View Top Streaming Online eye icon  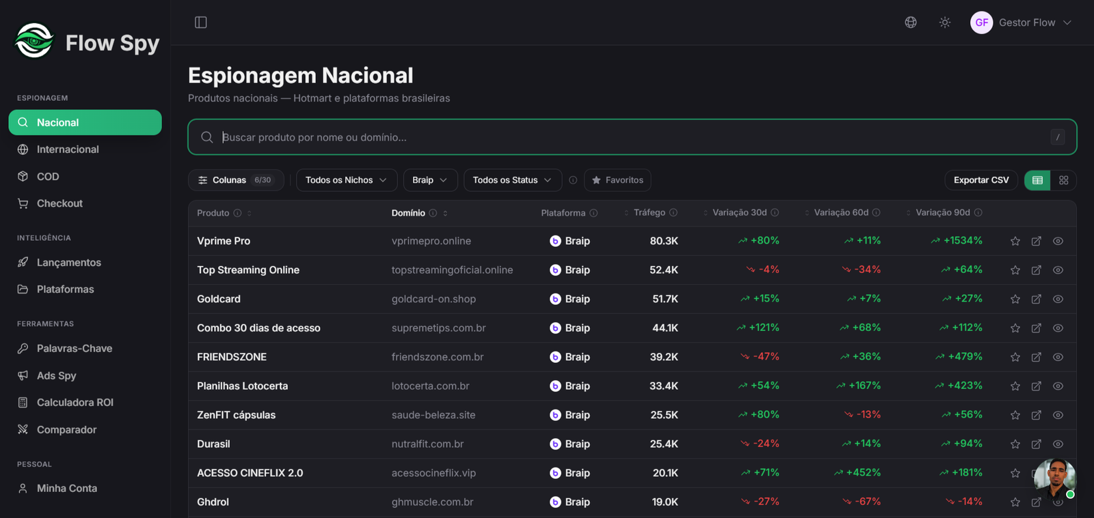[x=1058, y=270]
